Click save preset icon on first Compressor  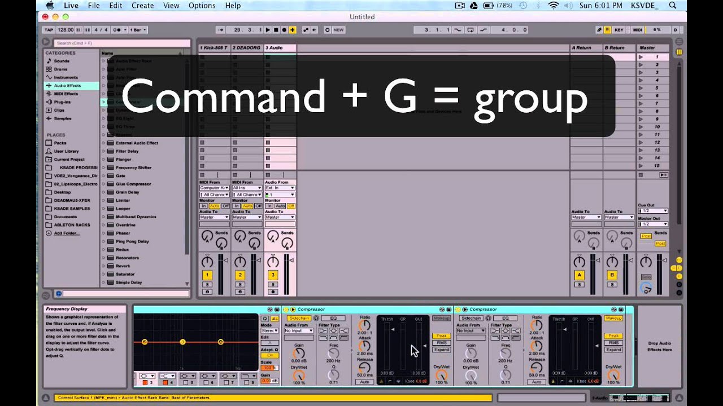point(449,309)
